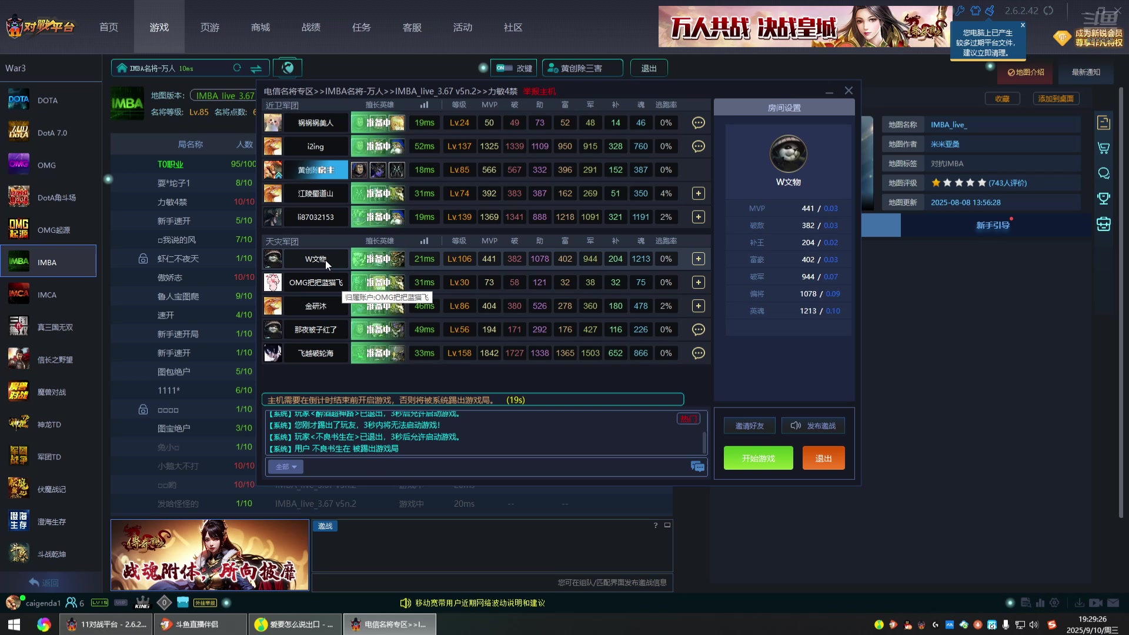Image resolution: width=1129 pixels, height=635 pixels.
Task: Click the 发布邀战 button
Action: point(813,426)
